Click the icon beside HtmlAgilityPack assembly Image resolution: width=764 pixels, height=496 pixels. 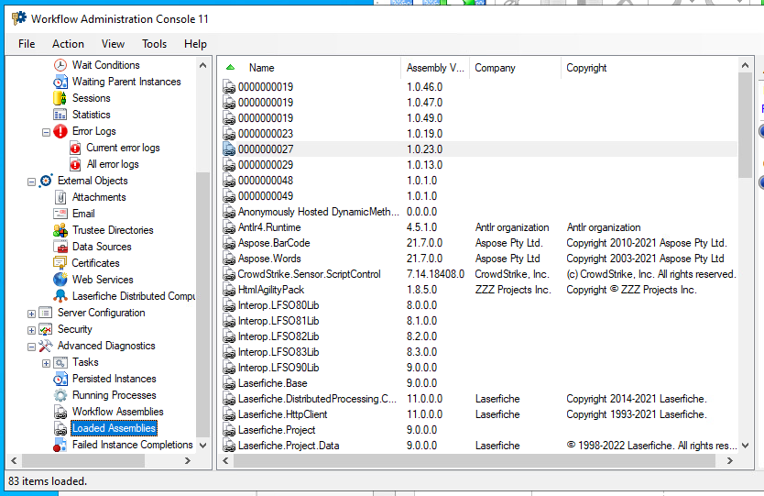point(229,290)
